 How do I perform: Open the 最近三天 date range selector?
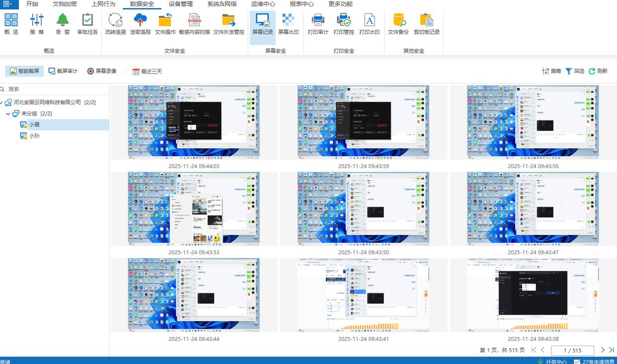[147, 71]
